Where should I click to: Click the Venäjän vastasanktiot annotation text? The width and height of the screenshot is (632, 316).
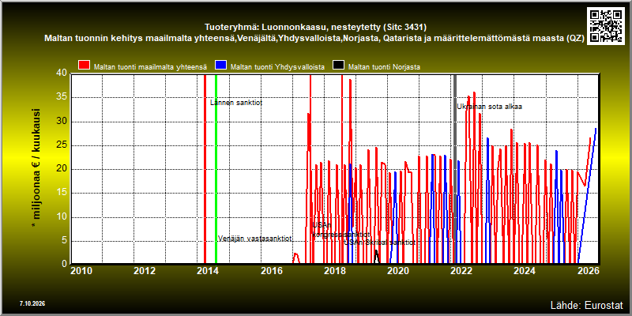[x=254, y=239]
